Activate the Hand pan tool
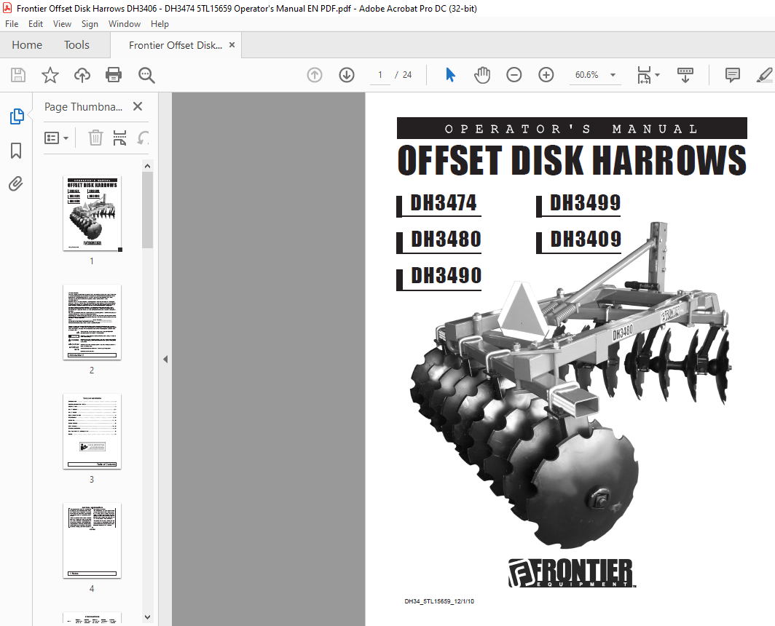The height and width of the screenshot is (626, 775). 482,75
